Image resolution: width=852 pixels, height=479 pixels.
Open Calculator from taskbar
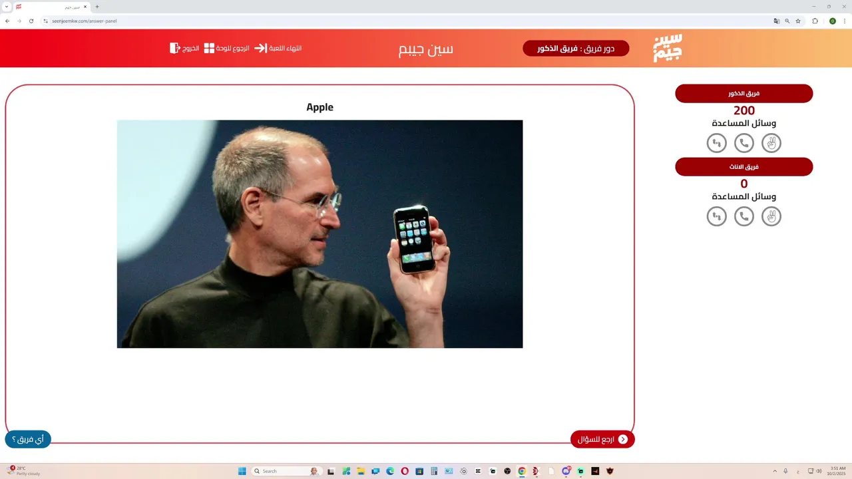(434, 471)
